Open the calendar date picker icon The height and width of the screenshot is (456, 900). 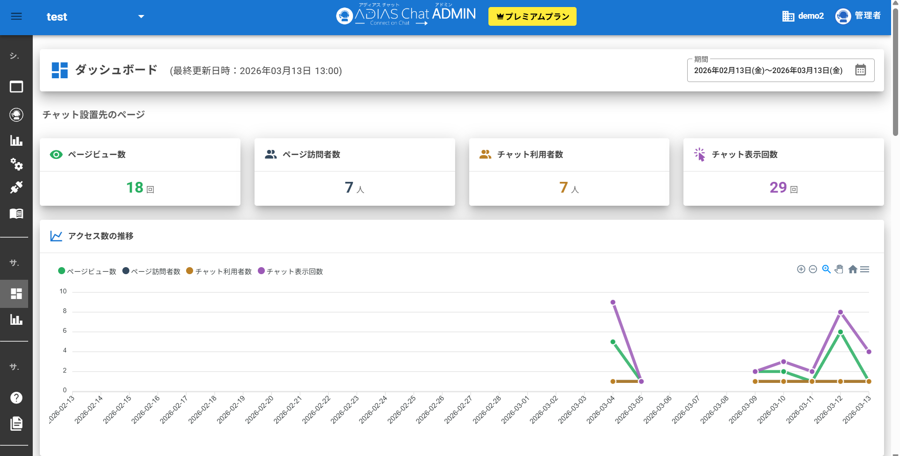(x=861, y=70)
